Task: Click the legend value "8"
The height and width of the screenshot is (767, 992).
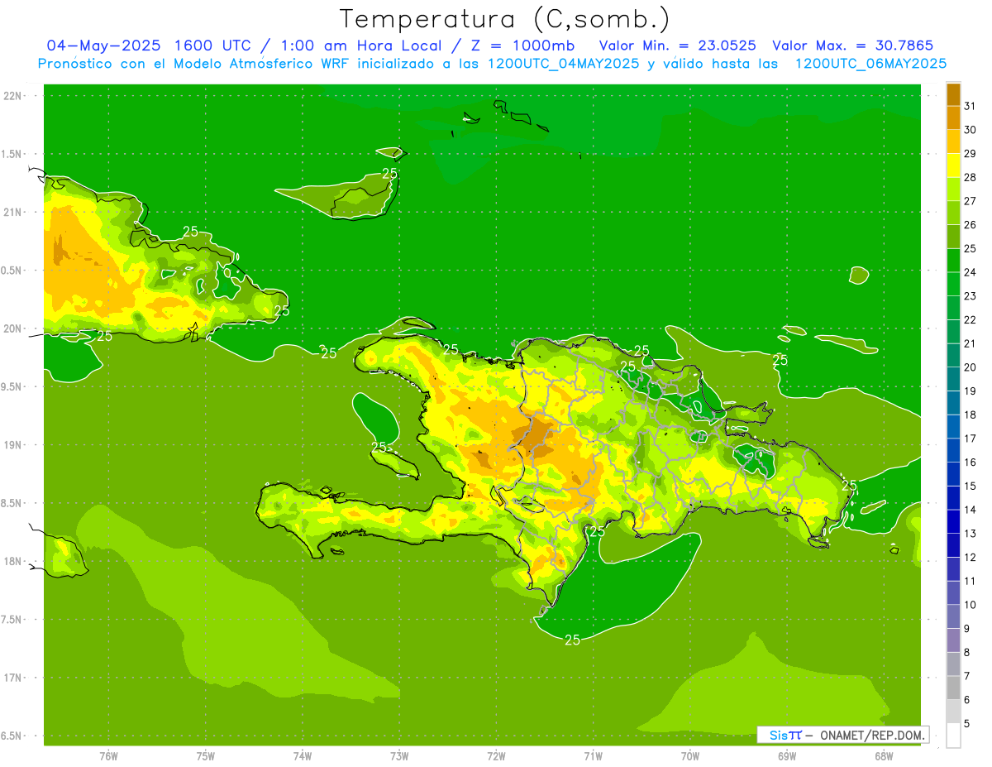Action: (968, 652)
